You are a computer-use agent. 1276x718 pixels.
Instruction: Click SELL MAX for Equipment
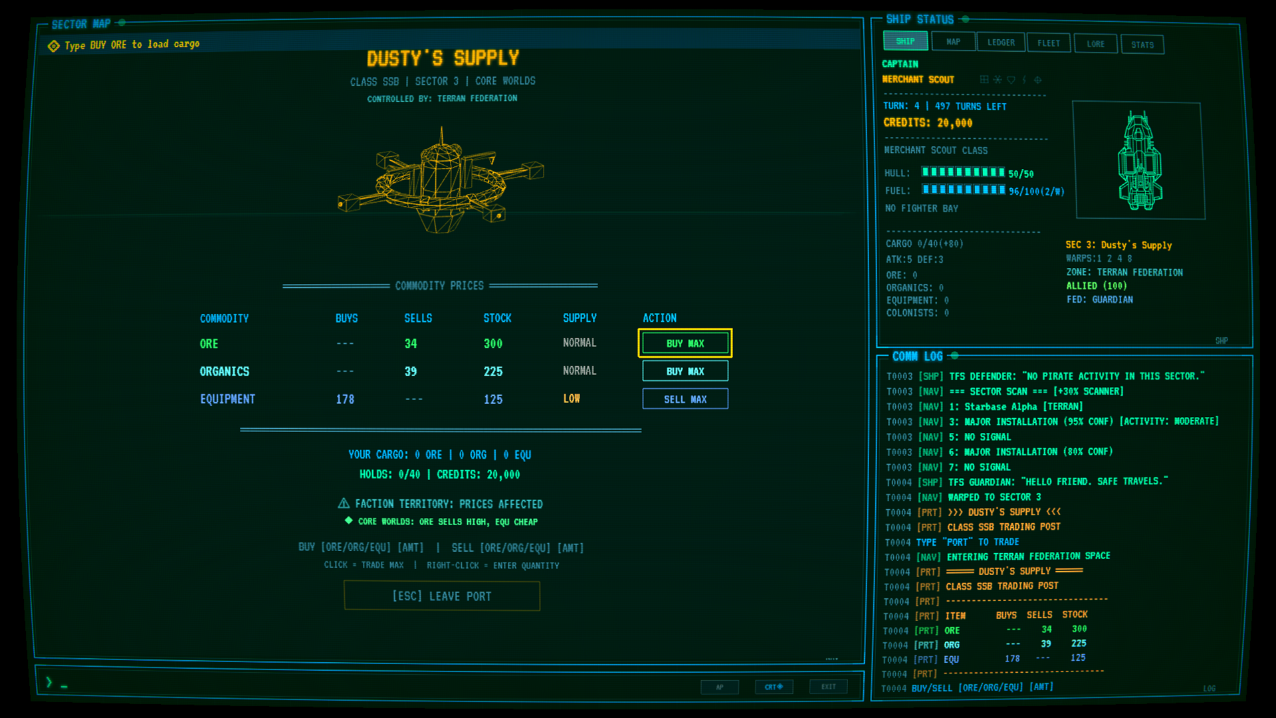click(685, 399)
